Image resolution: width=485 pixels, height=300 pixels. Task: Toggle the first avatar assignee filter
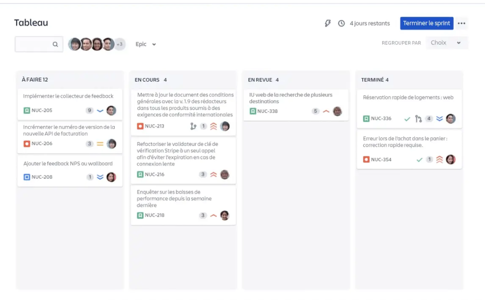click(x=74, y=44)
